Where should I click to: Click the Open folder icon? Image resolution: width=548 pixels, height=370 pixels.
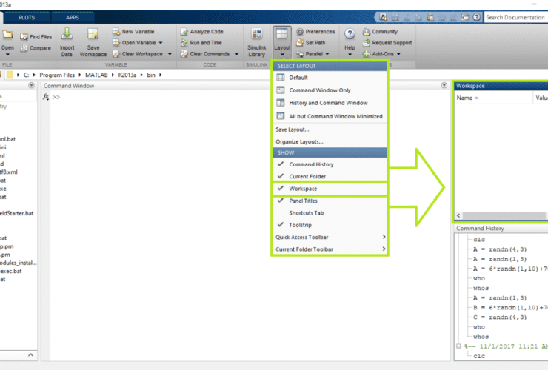point(7,35)
